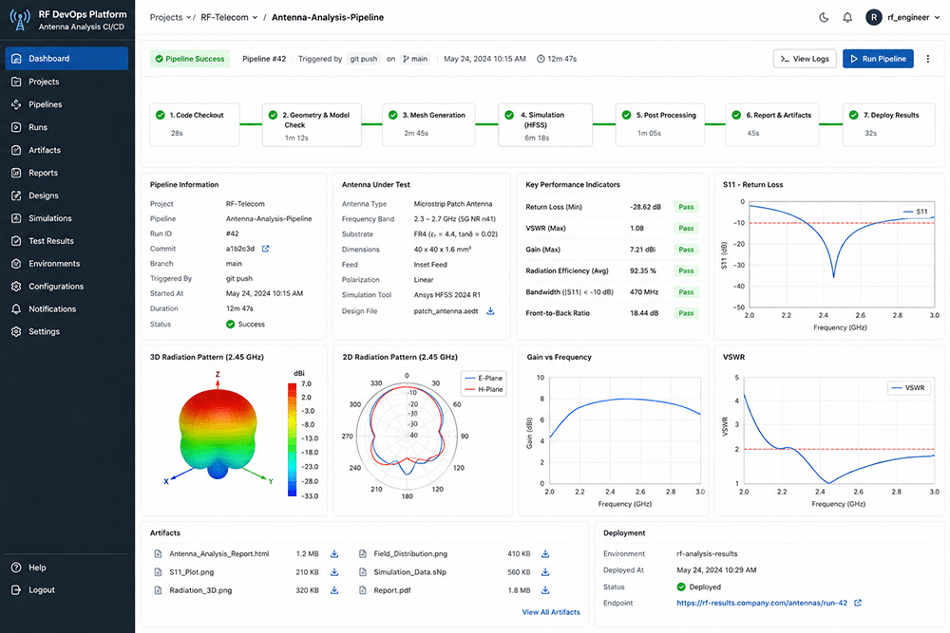Open notifications from the bell icon

(x=847, y=17)
